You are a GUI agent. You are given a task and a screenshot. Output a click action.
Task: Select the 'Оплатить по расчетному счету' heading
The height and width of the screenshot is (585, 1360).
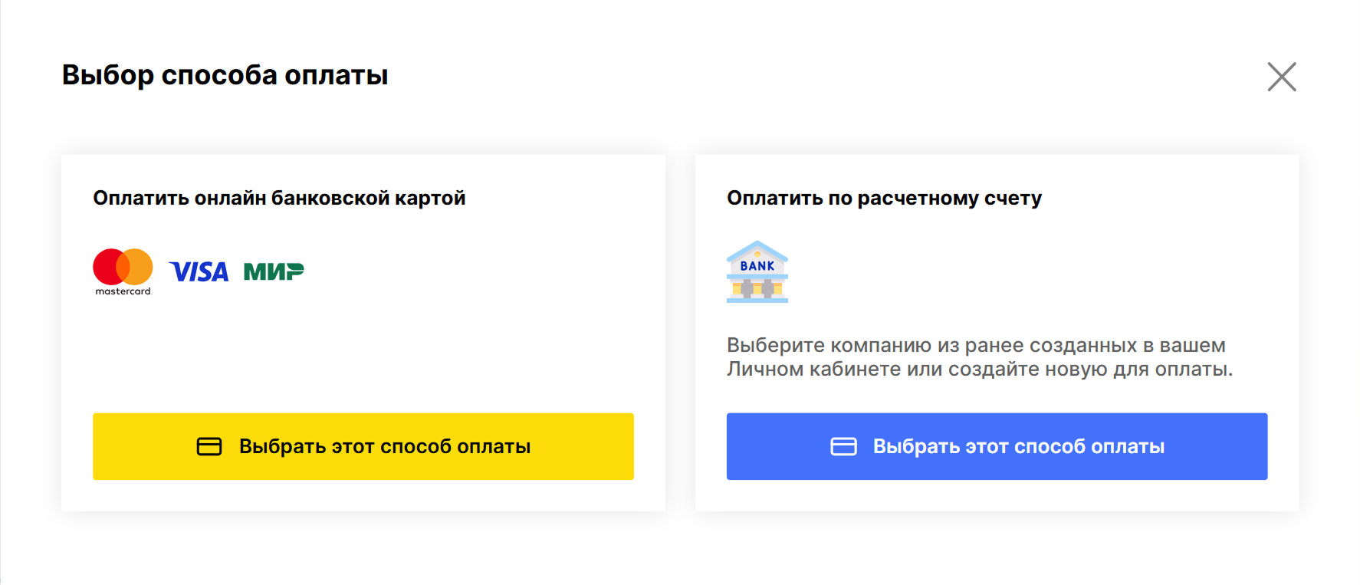pos(884,197)
